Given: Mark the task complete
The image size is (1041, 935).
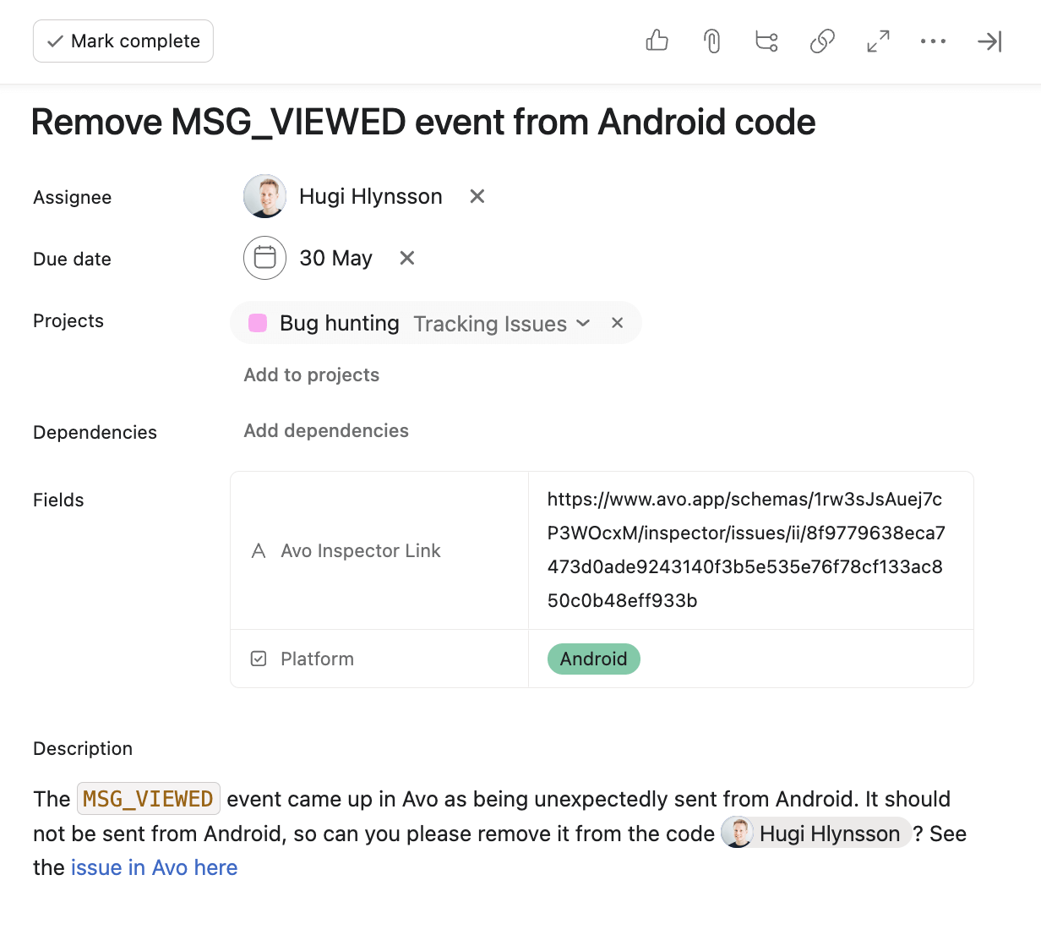Looking at the screenshot, I should (123, 41).
